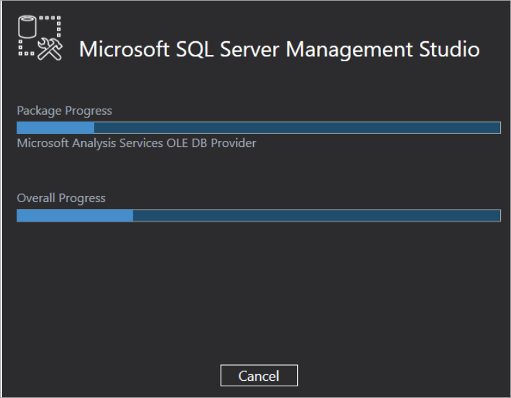Select the Overall Progress label
The height and width of the screenshot is (398, 511).
61,199
